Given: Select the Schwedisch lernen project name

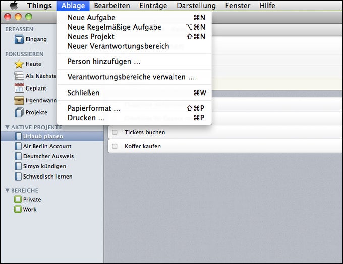Looking at the screenshot, I should (48, 177).
